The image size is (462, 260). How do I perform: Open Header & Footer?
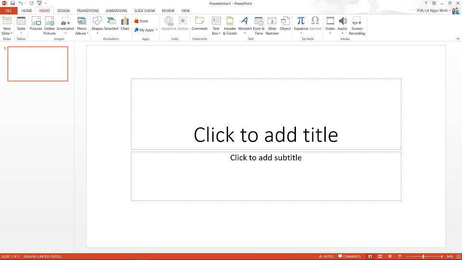(x=230, y=26)
